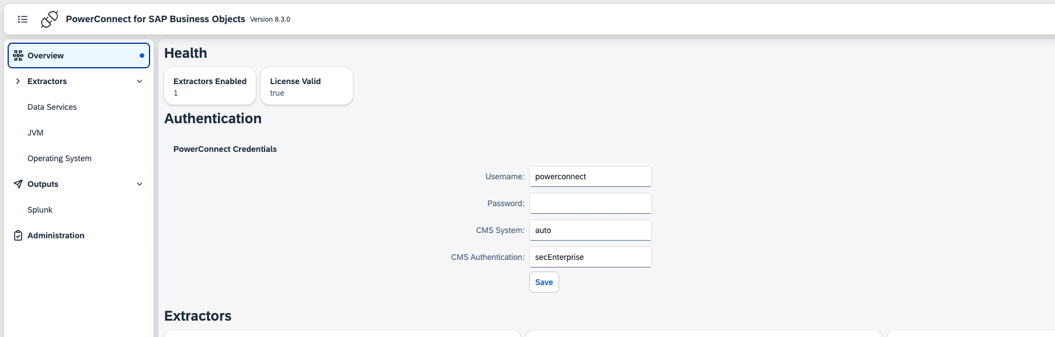Select the Overview menu item
This screenshot has width=1055, height=337.
click(46, 55)
